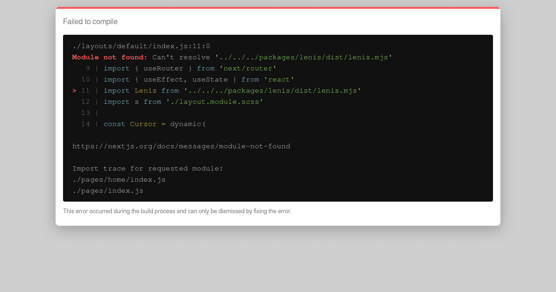Click the import trace entry ./pages/index.js

click(107, 190)
